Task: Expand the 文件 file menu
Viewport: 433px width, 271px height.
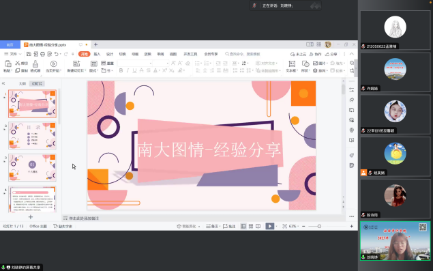Action: (x=13, y=54)
